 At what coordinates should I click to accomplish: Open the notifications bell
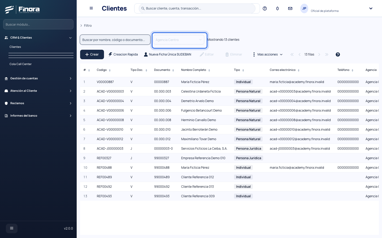click(277, 8)
